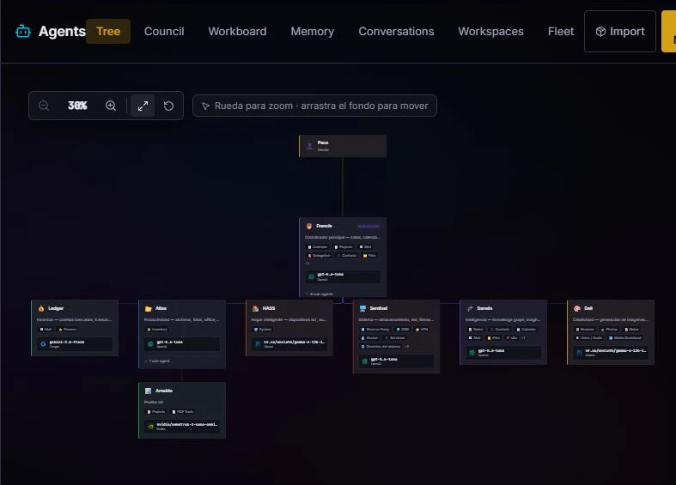This screenshot has height=485, width=676.
Task: Click the Sentinel computer icon
Action: point(362,308)
